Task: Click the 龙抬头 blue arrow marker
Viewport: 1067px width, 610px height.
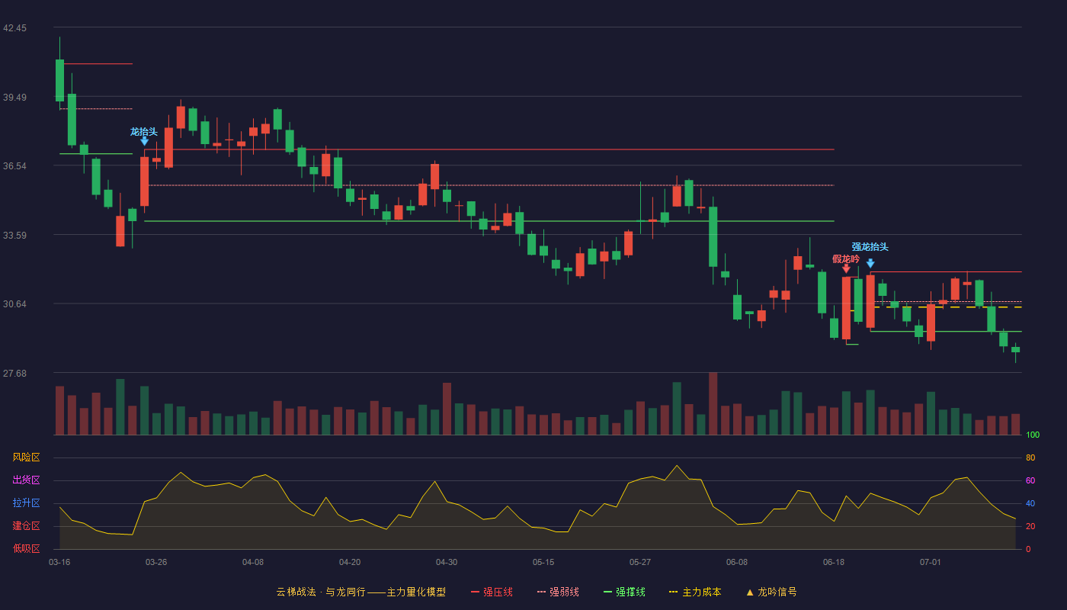Action: (144, 141)
